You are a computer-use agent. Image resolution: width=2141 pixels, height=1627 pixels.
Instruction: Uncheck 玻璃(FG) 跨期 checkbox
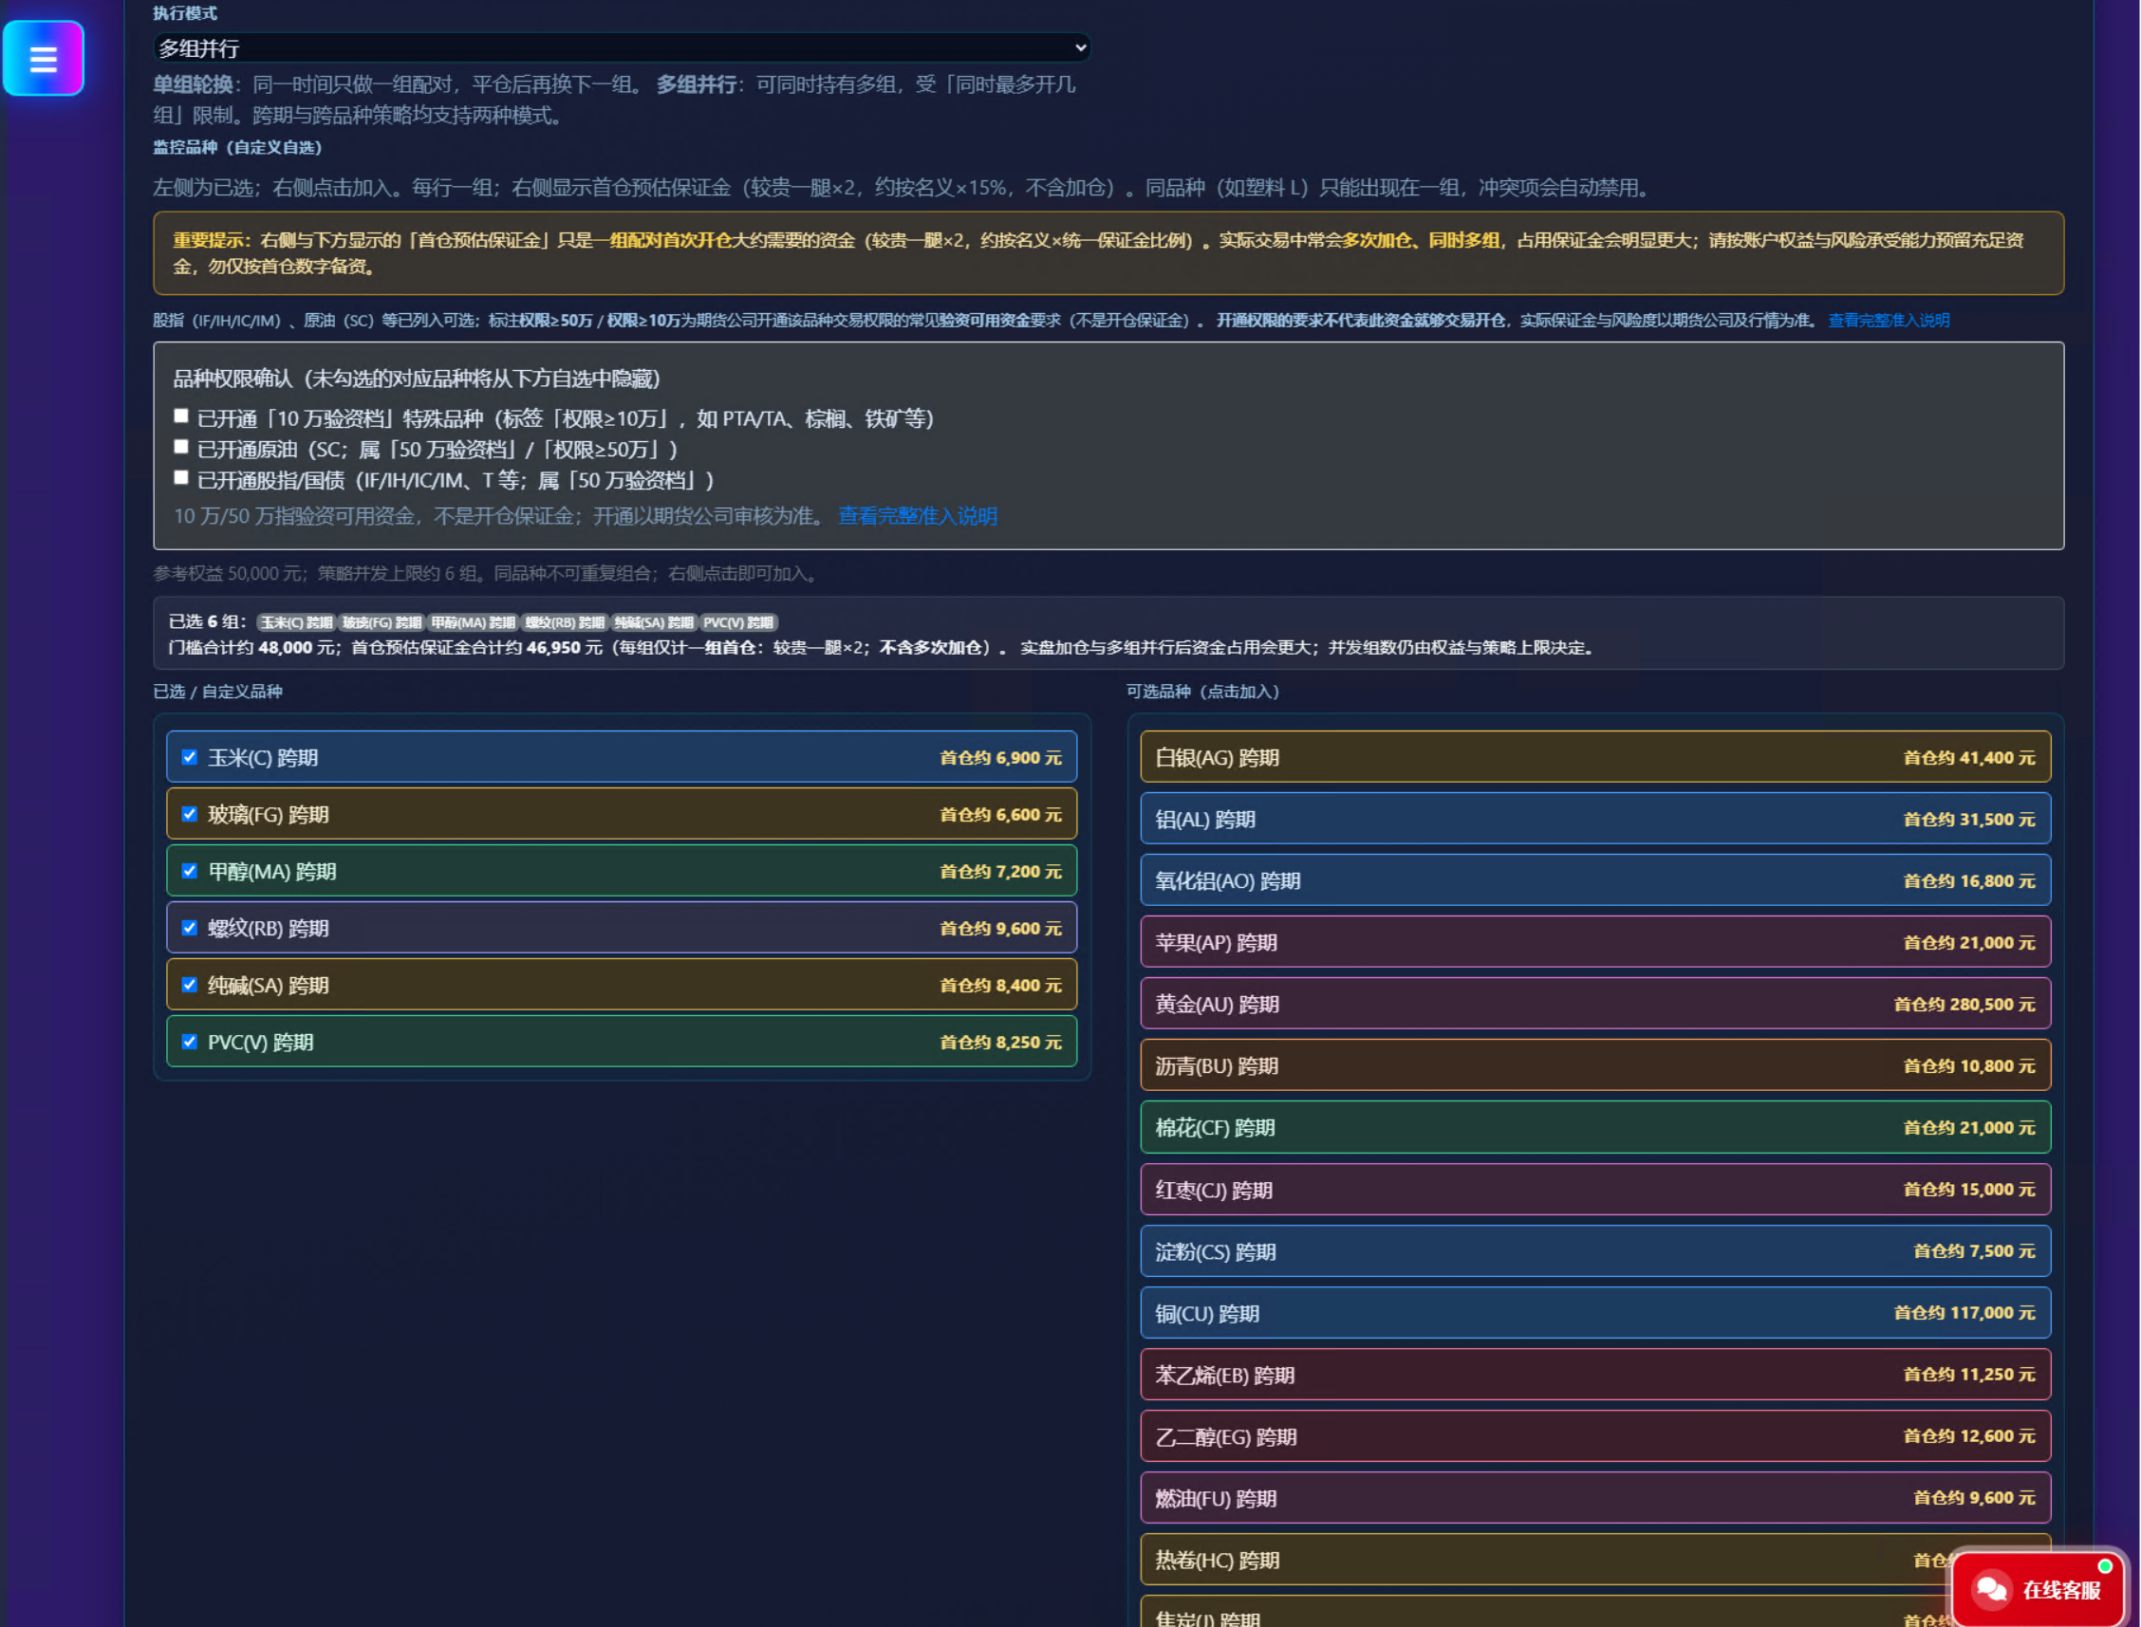[190, 815]
